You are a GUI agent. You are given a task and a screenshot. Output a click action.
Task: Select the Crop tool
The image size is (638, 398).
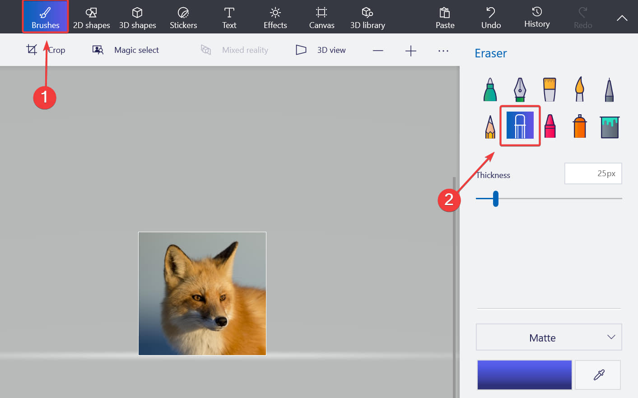pos(45,50)
